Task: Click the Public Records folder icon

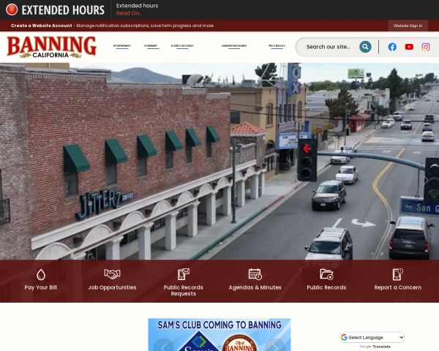Action: (326, 274)
